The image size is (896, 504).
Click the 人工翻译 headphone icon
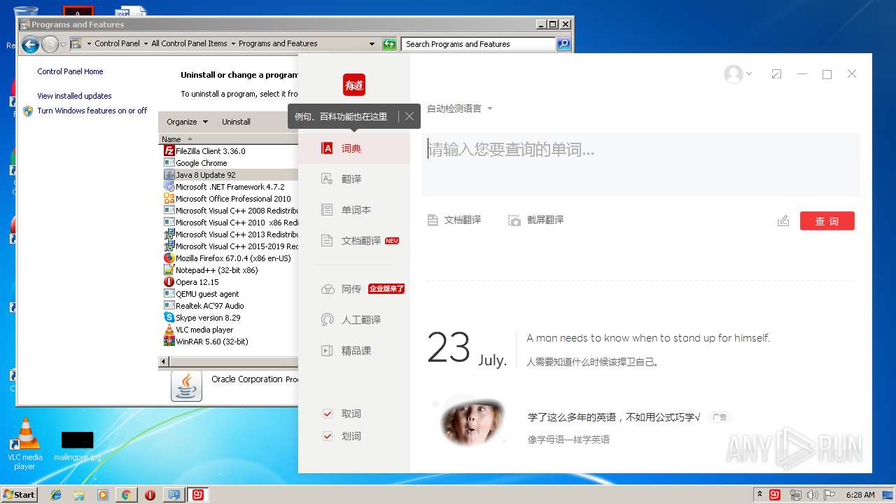[327, 320]
